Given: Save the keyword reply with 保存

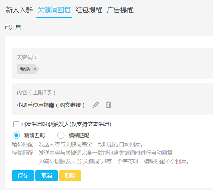Looking at the screenshot, I should click(23, 176).
